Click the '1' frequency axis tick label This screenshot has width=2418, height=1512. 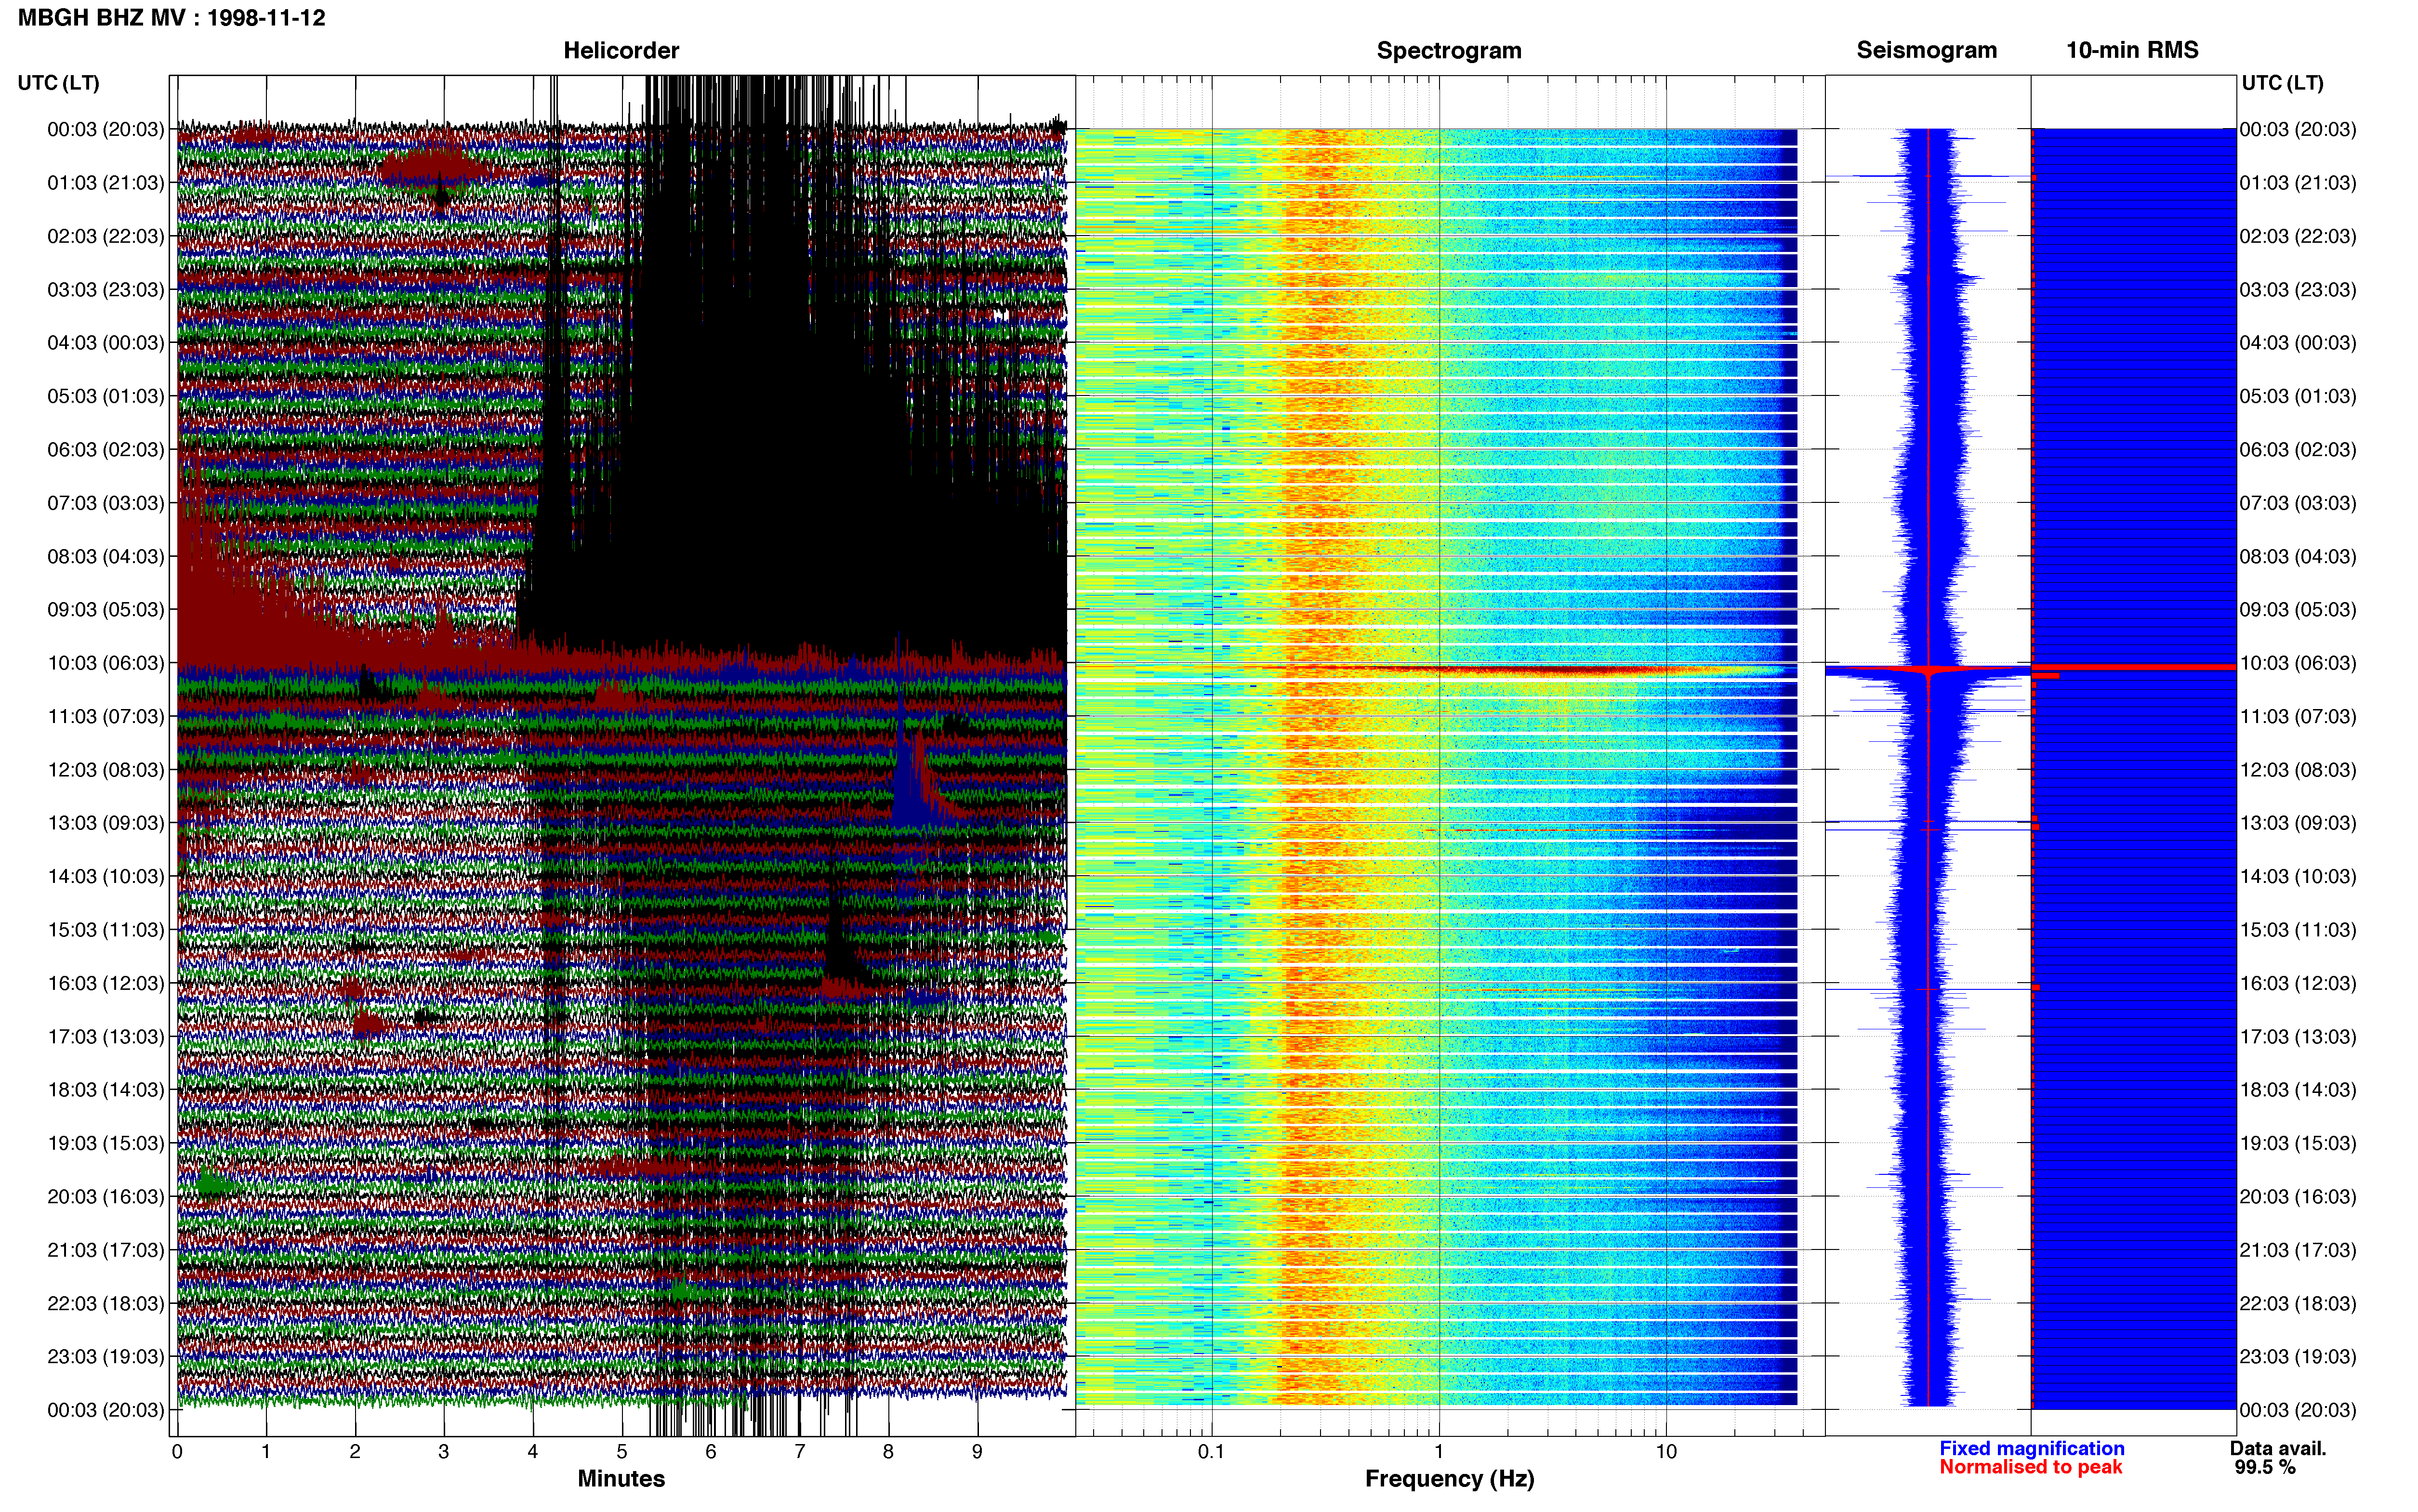[x=1439, y=1452]
